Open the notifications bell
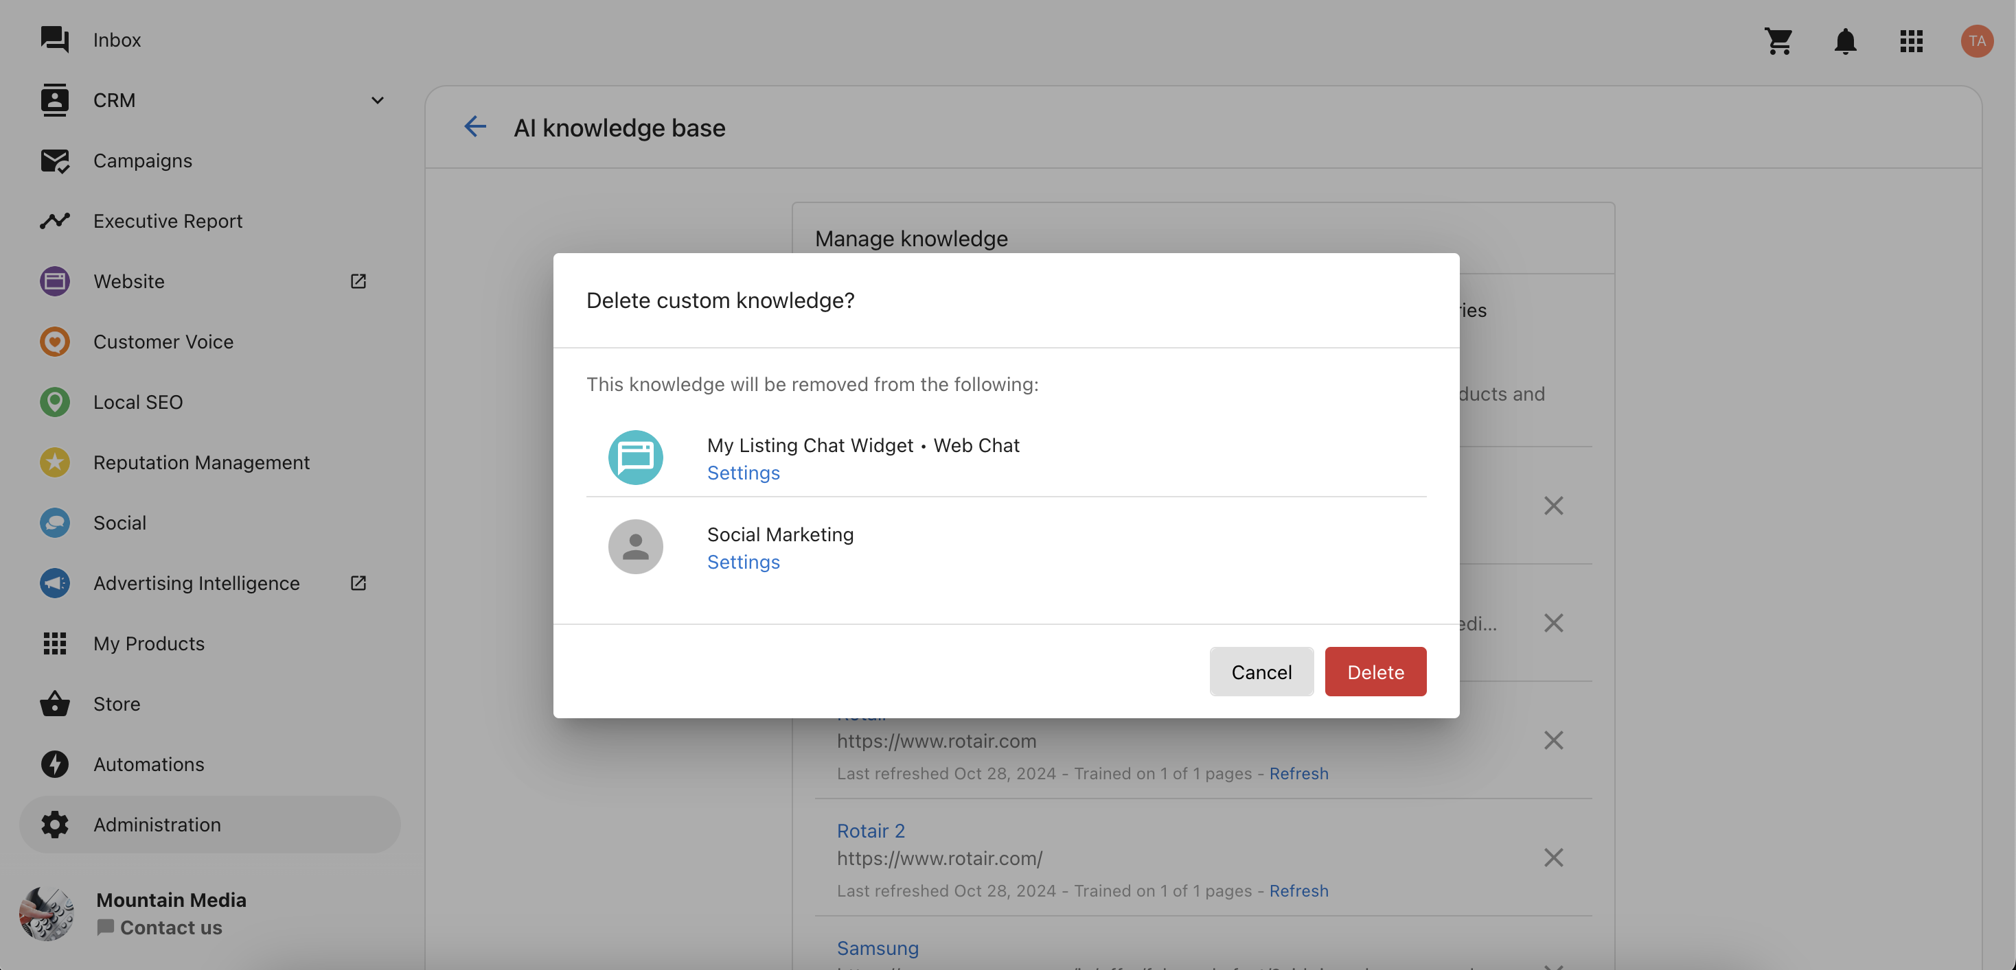 tap(1846, 40)
